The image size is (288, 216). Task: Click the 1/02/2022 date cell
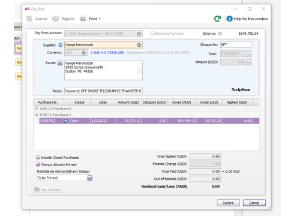(103, 121)
